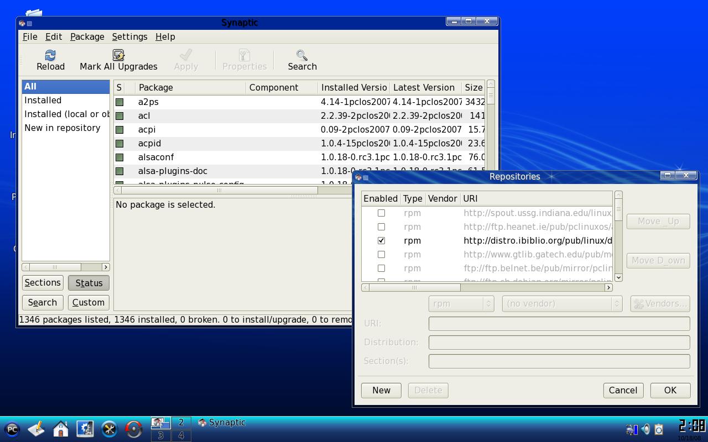Click status square for a2ps package
The width and height of the screenshot is (708, 442).
pyautogui.click(x=119, y=102)
